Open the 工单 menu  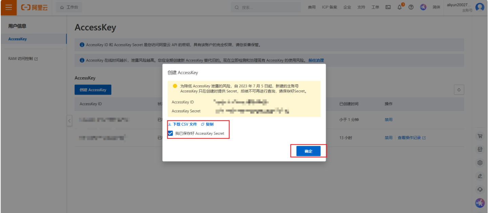(x=375, y=7)
